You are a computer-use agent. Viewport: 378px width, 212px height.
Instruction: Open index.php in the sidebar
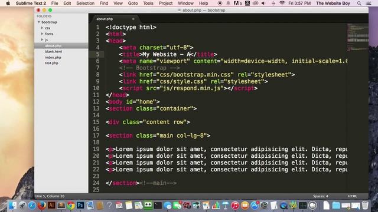[x=53, y=58]
